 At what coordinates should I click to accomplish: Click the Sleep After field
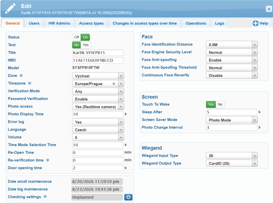232,112
